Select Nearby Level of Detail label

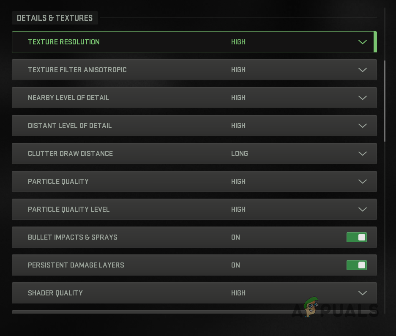pyautogui.click(x=68, y=98)
